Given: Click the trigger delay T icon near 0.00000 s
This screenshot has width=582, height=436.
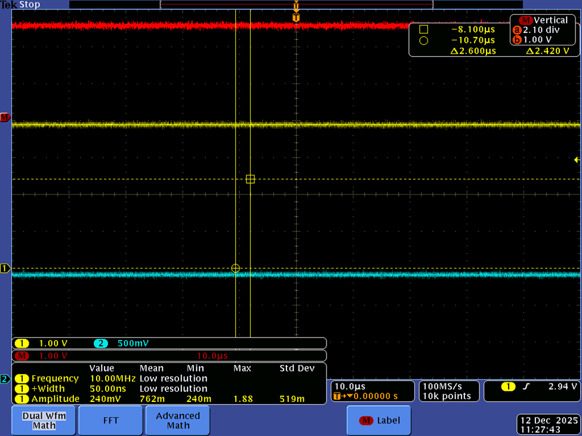Looking at the screenshot, I should click(x=337, y=396).
